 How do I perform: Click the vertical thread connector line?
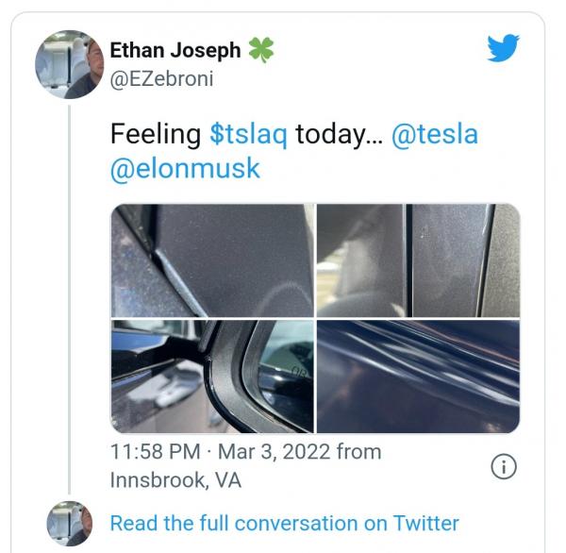[69, 300]
